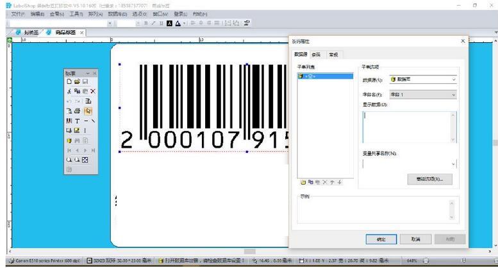This screenshot has width=498, height=268.
Task: Toggle bold text formatting
Action: point(145,23)
